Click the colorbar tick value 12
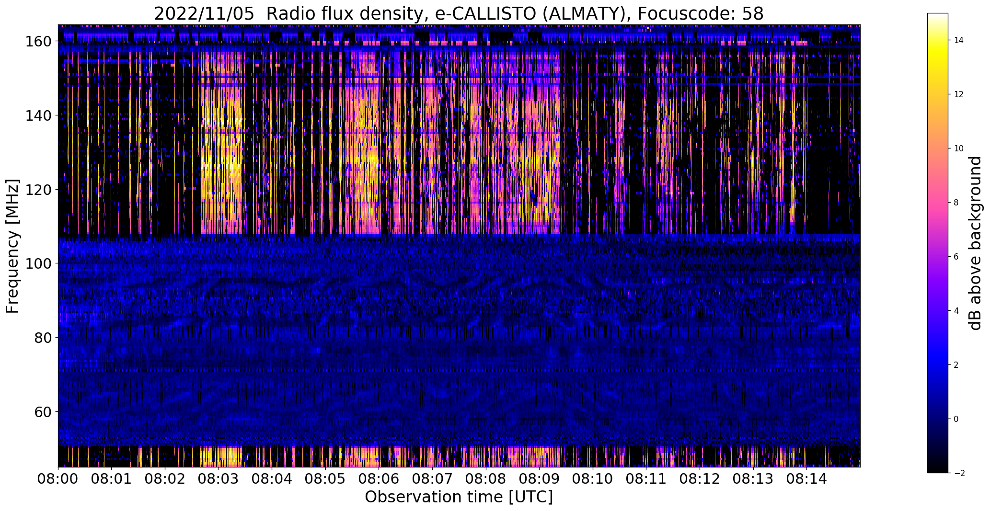This screenshot has height=511, width=990. [x=959, y=94]
